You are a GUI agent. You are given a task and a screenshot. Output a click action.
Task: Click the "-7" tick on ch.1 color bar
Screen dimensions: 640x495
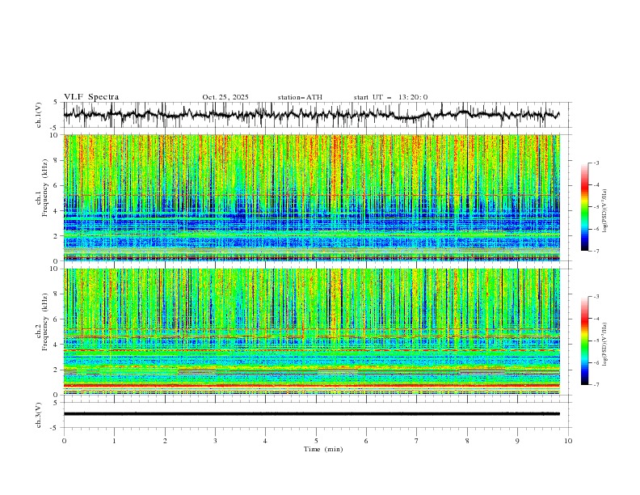596,251
